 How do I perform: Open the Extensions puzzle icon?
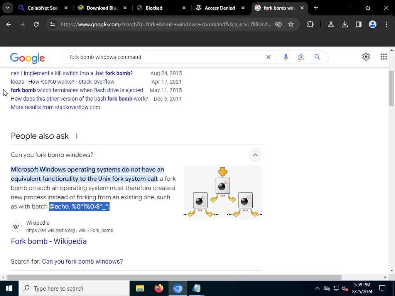coord(311,24)
